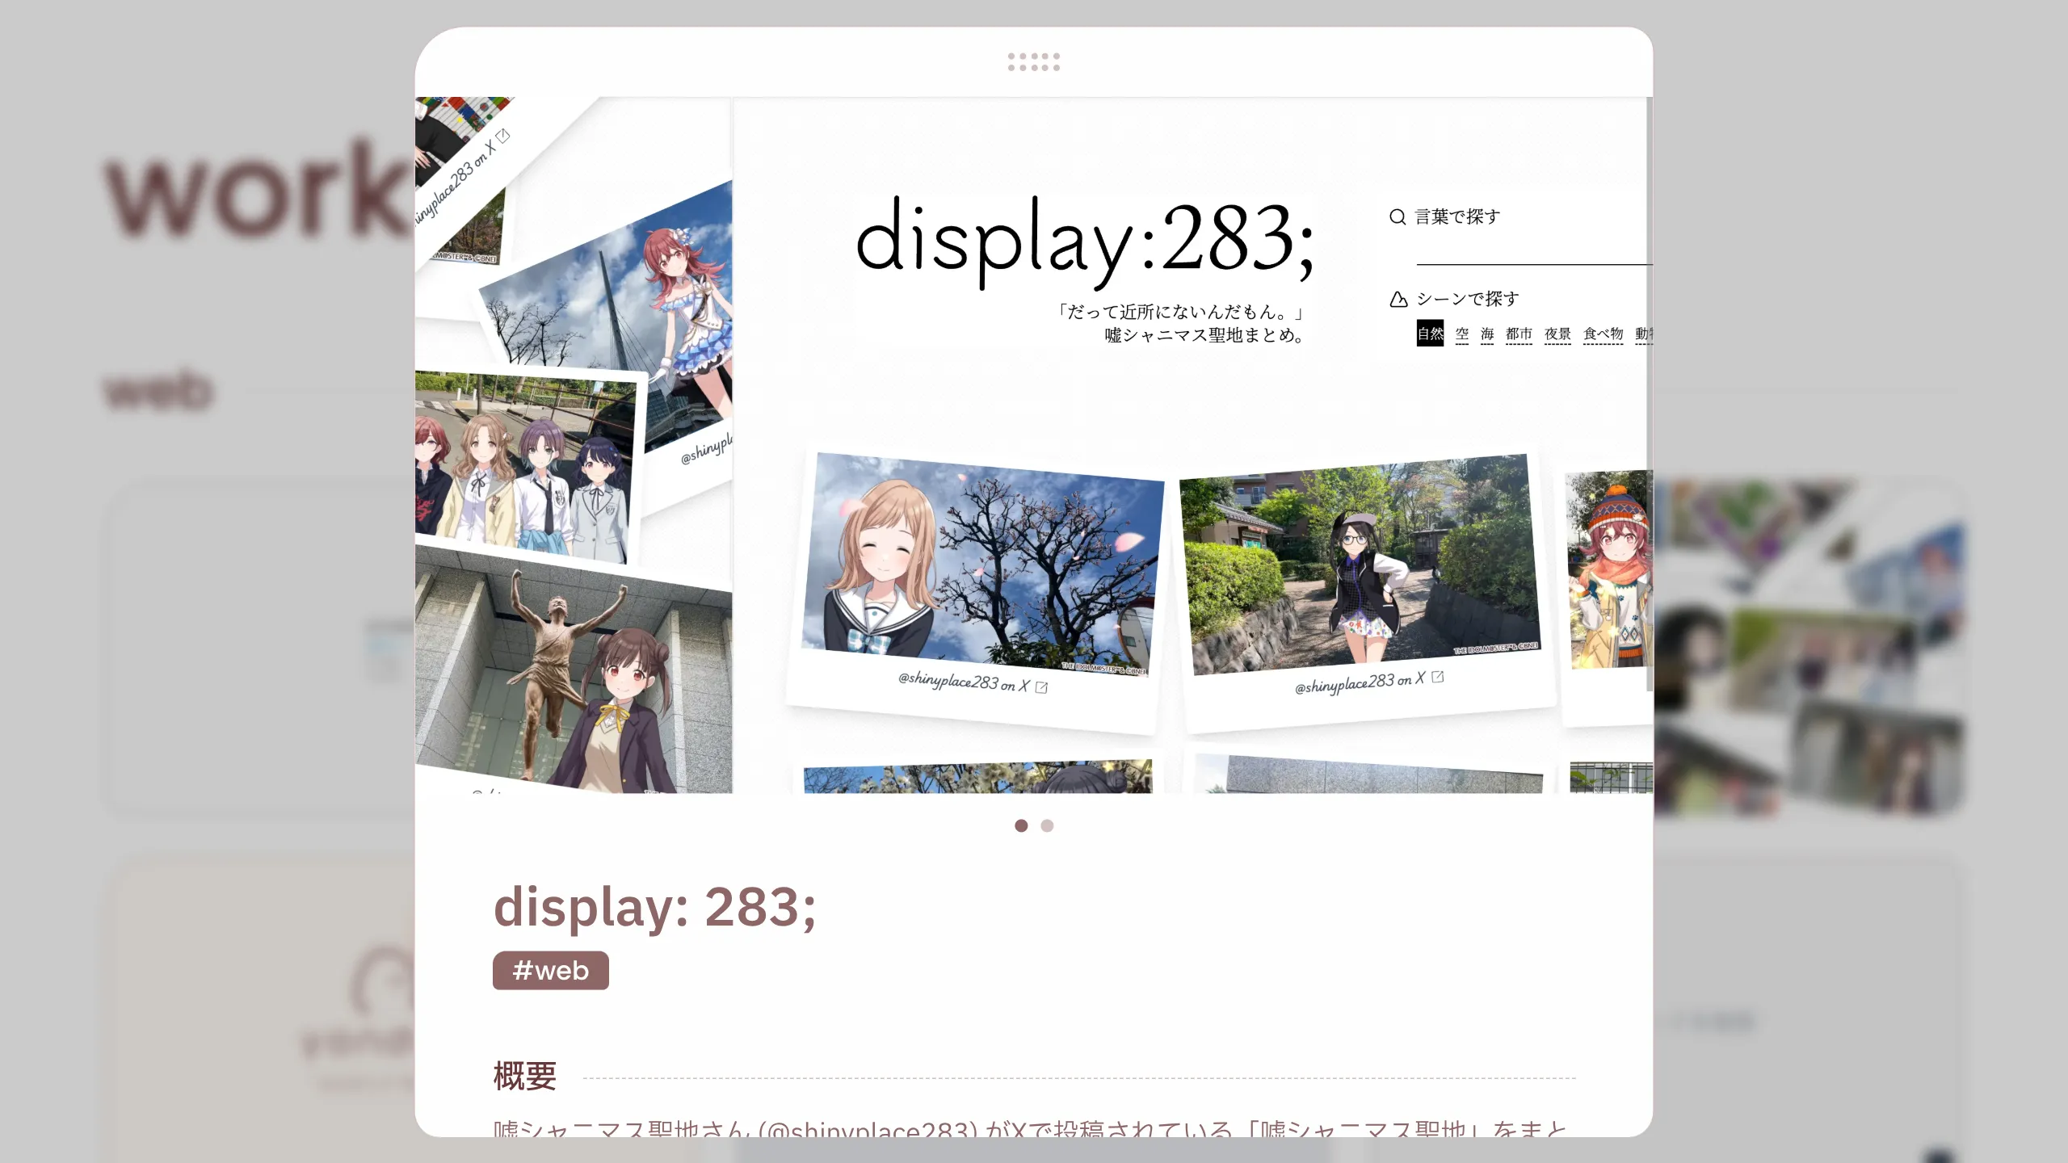Open the cherry blossom girl photo card
This screenshot has width=2068, height=1163.
pos(982,564)
